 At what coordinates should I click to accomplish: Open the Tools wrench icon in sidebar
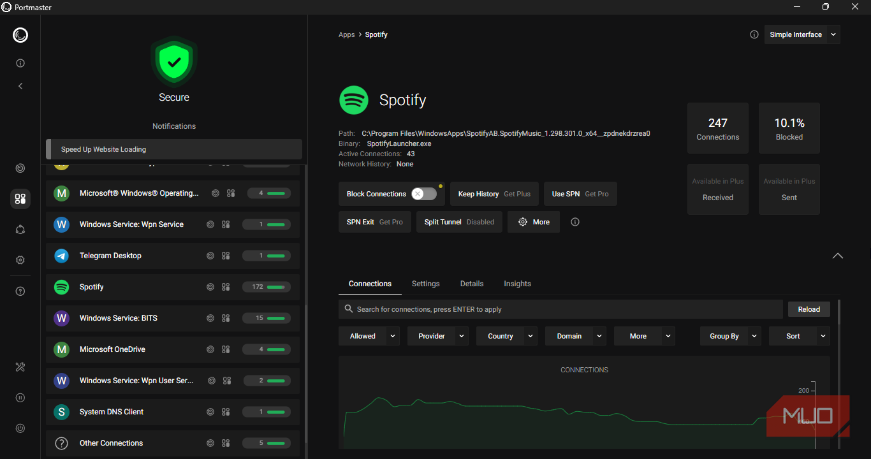pyautogui.click(x=20, y=367)
